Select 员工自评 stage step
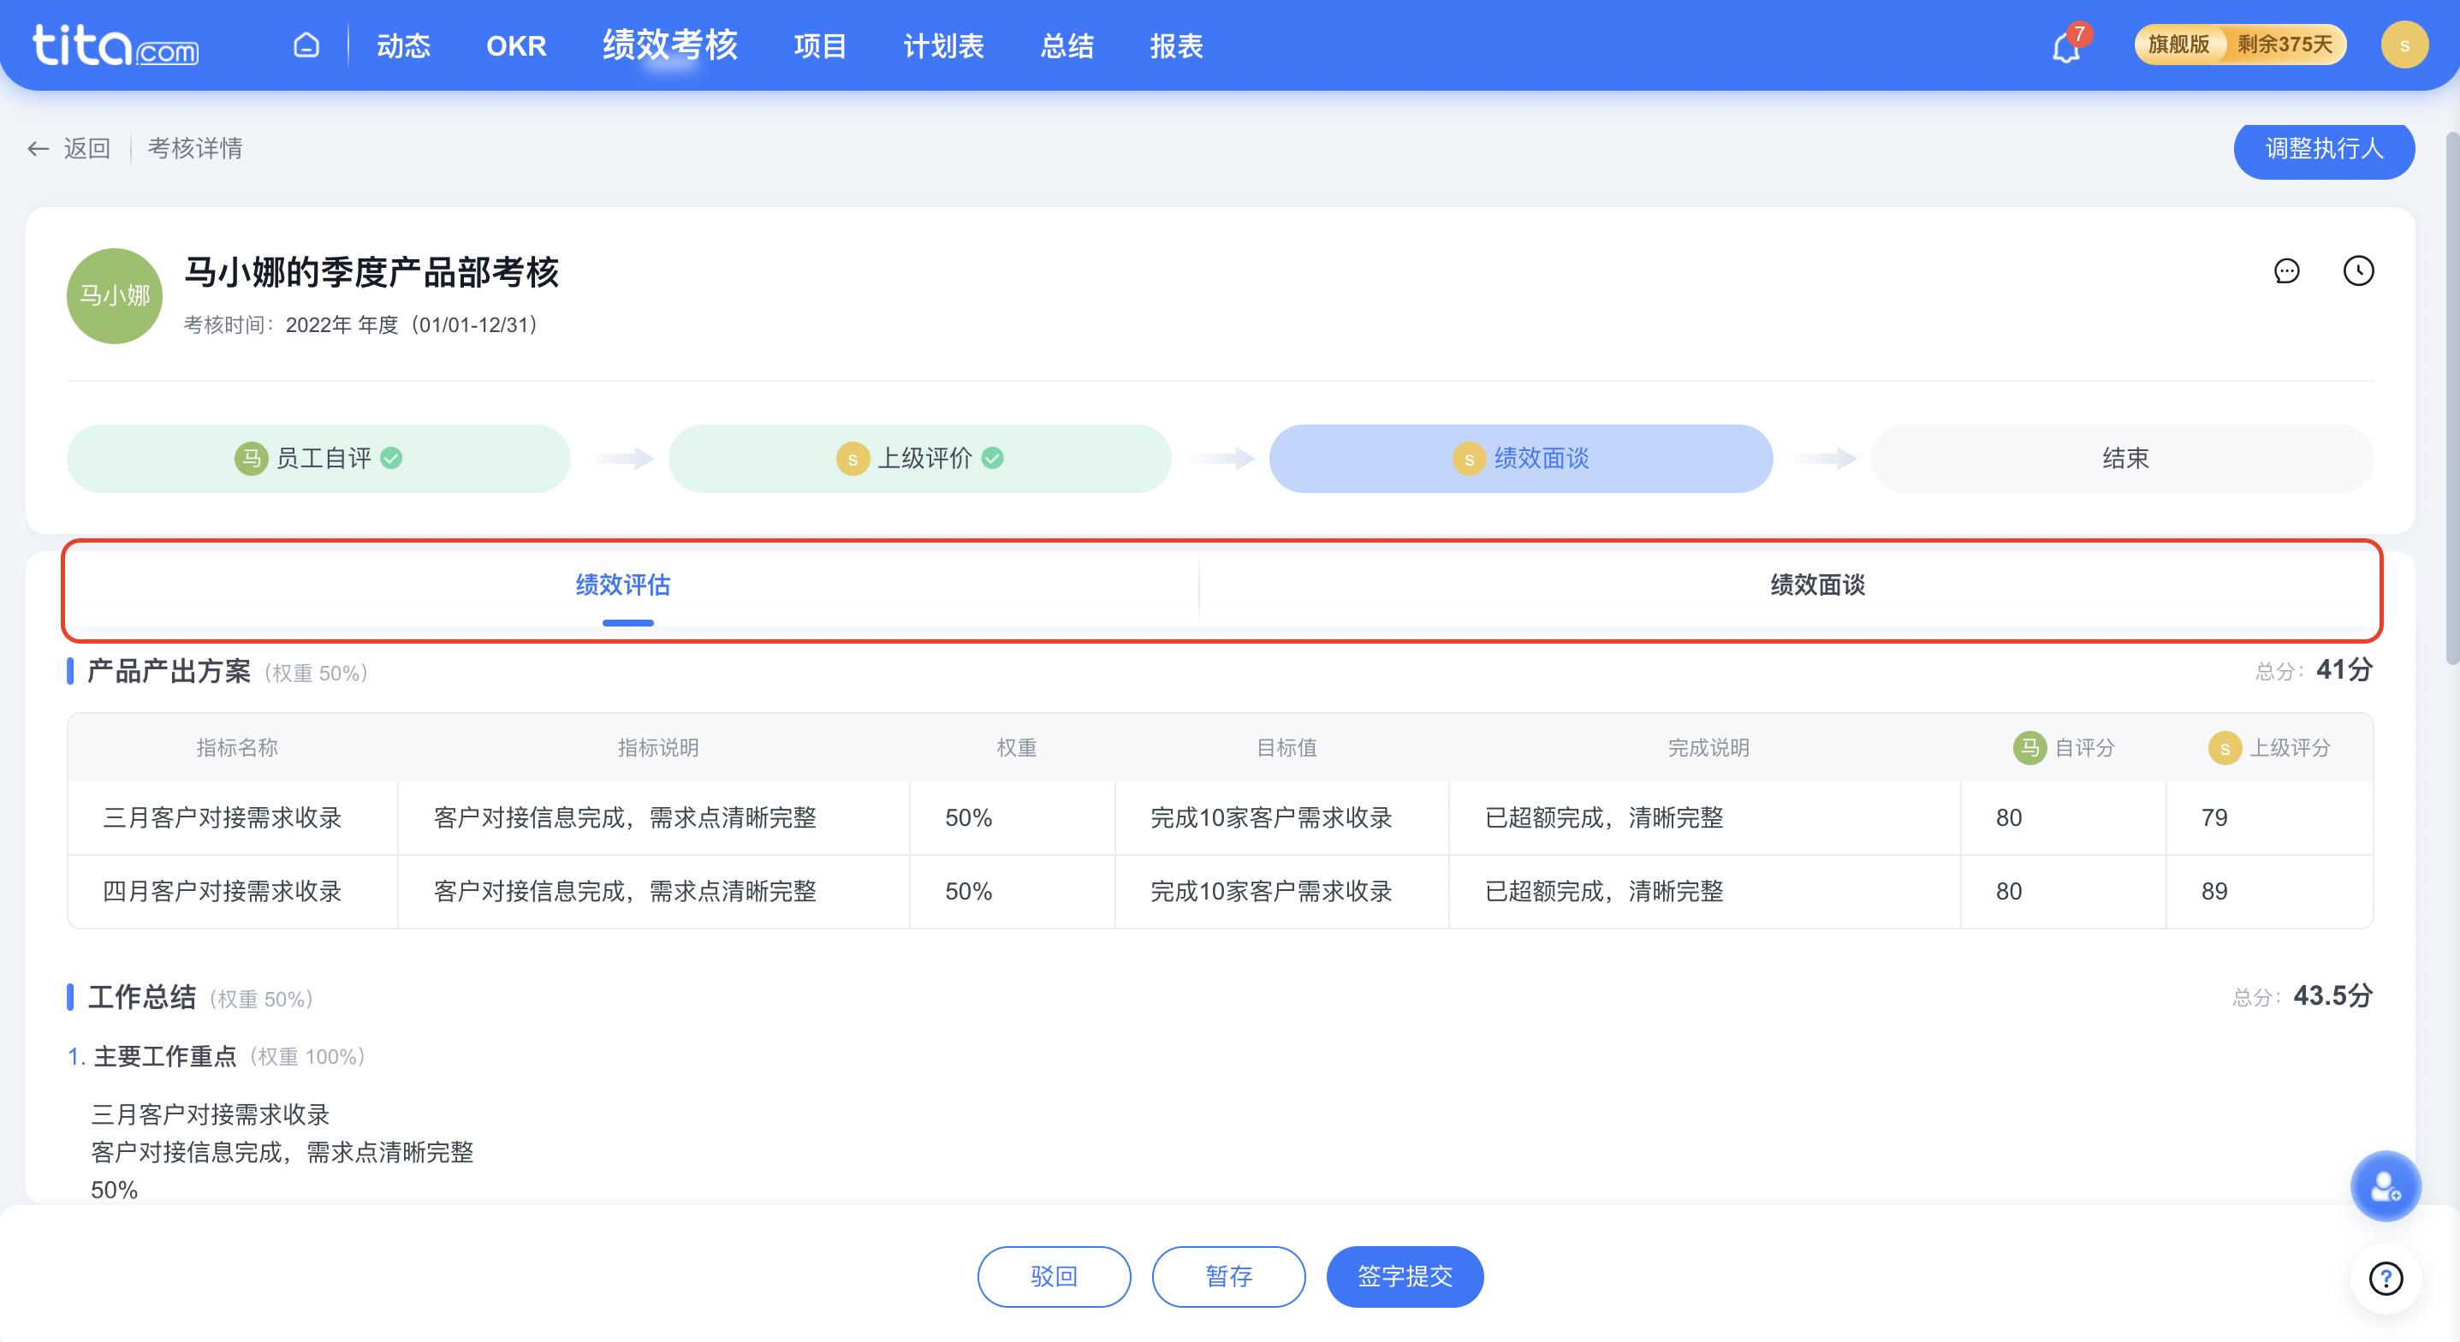The image size is (2460, 1342). pyautogui.click(x=318, y=459)
